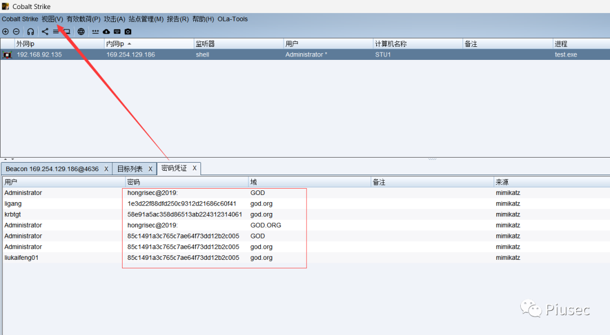Open screenshots via camera icon
Screen dimensions: 610x335
pos(128,32)
